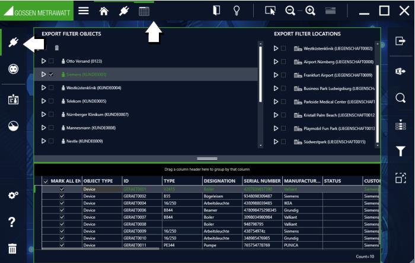Image resolution: width=415 pixels, height=263 pixels.
Task: Uncheck the GERAET0002 row checkbox
Action: [x=62, y=196]
